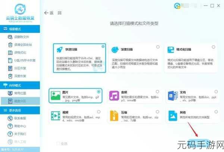
Task: Choose the 误格式化 sidebar icon
Action: point(10,53)
